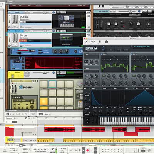Select the Mute tool in sequencer toolbar
The image size is (154, 154).
(20, 114)
